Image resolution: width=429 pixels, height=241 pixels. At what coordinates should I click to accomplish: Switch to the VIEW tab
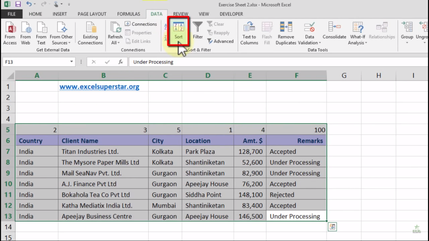click(204, 14)
